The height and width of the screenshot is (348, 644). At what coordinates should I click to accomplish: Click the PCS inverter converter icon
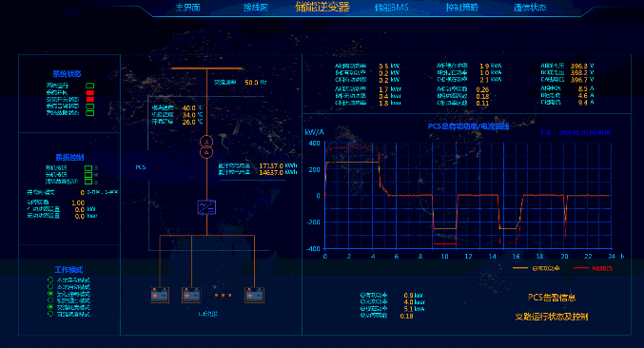(x=206, y=207)
